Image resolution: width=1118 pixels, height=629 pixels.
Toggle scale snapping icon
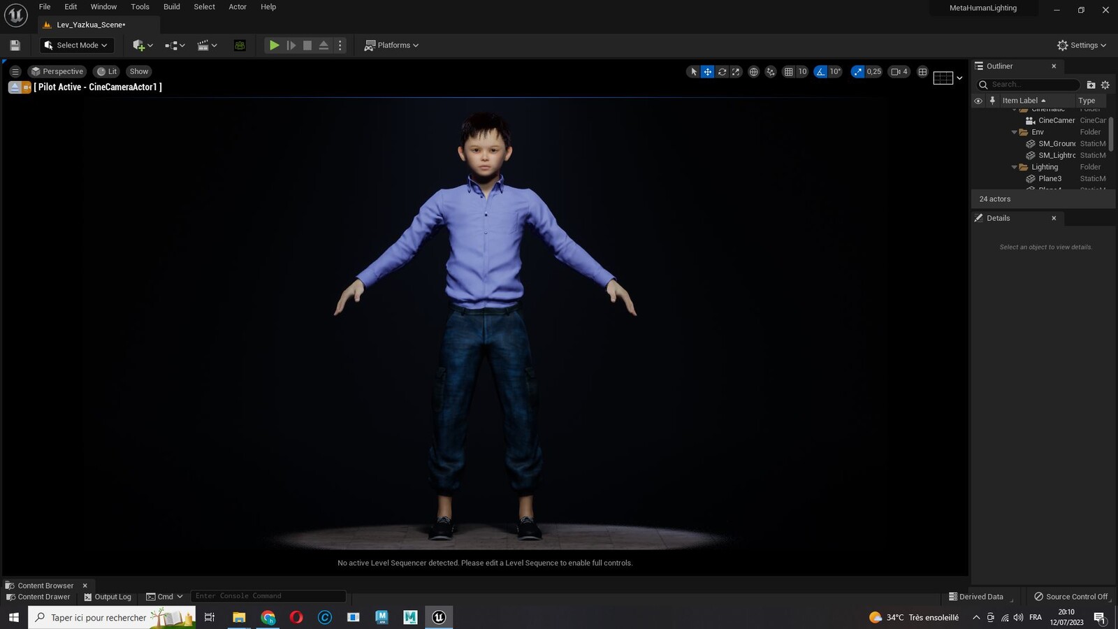[x=857, y=71]
